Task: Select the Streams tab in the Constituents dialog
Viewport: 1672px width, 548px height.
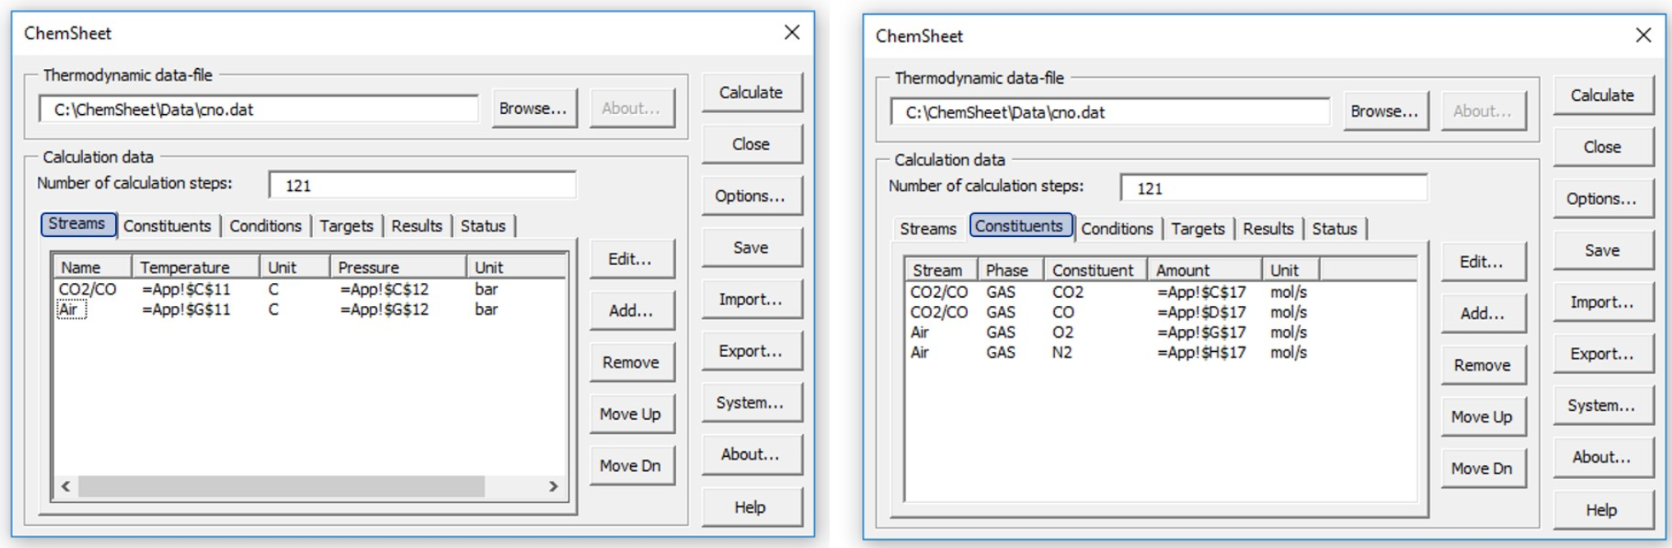Action: [928, 229]
